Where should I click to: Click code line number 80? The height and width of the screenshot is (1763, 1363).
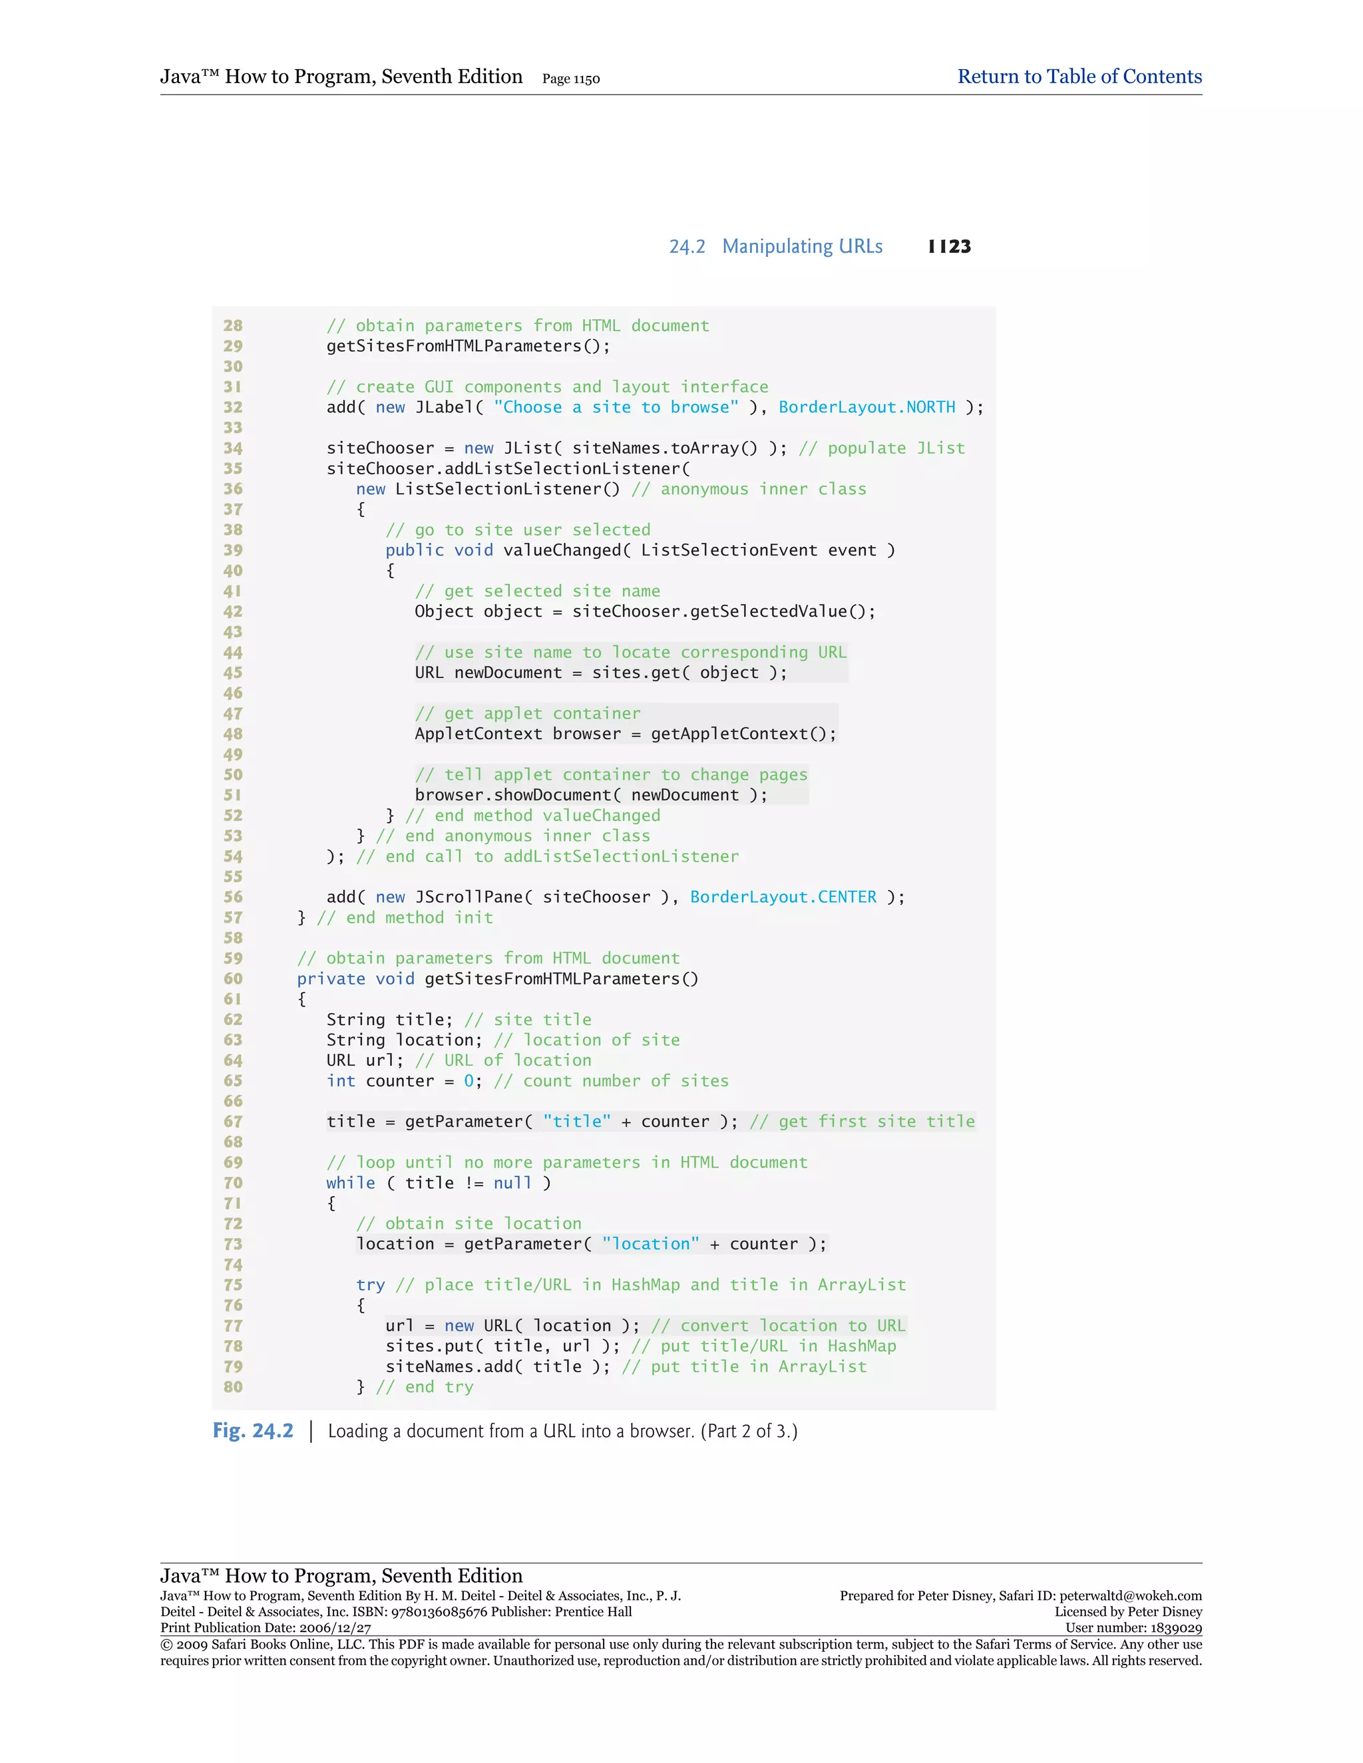click(232, 1386)
